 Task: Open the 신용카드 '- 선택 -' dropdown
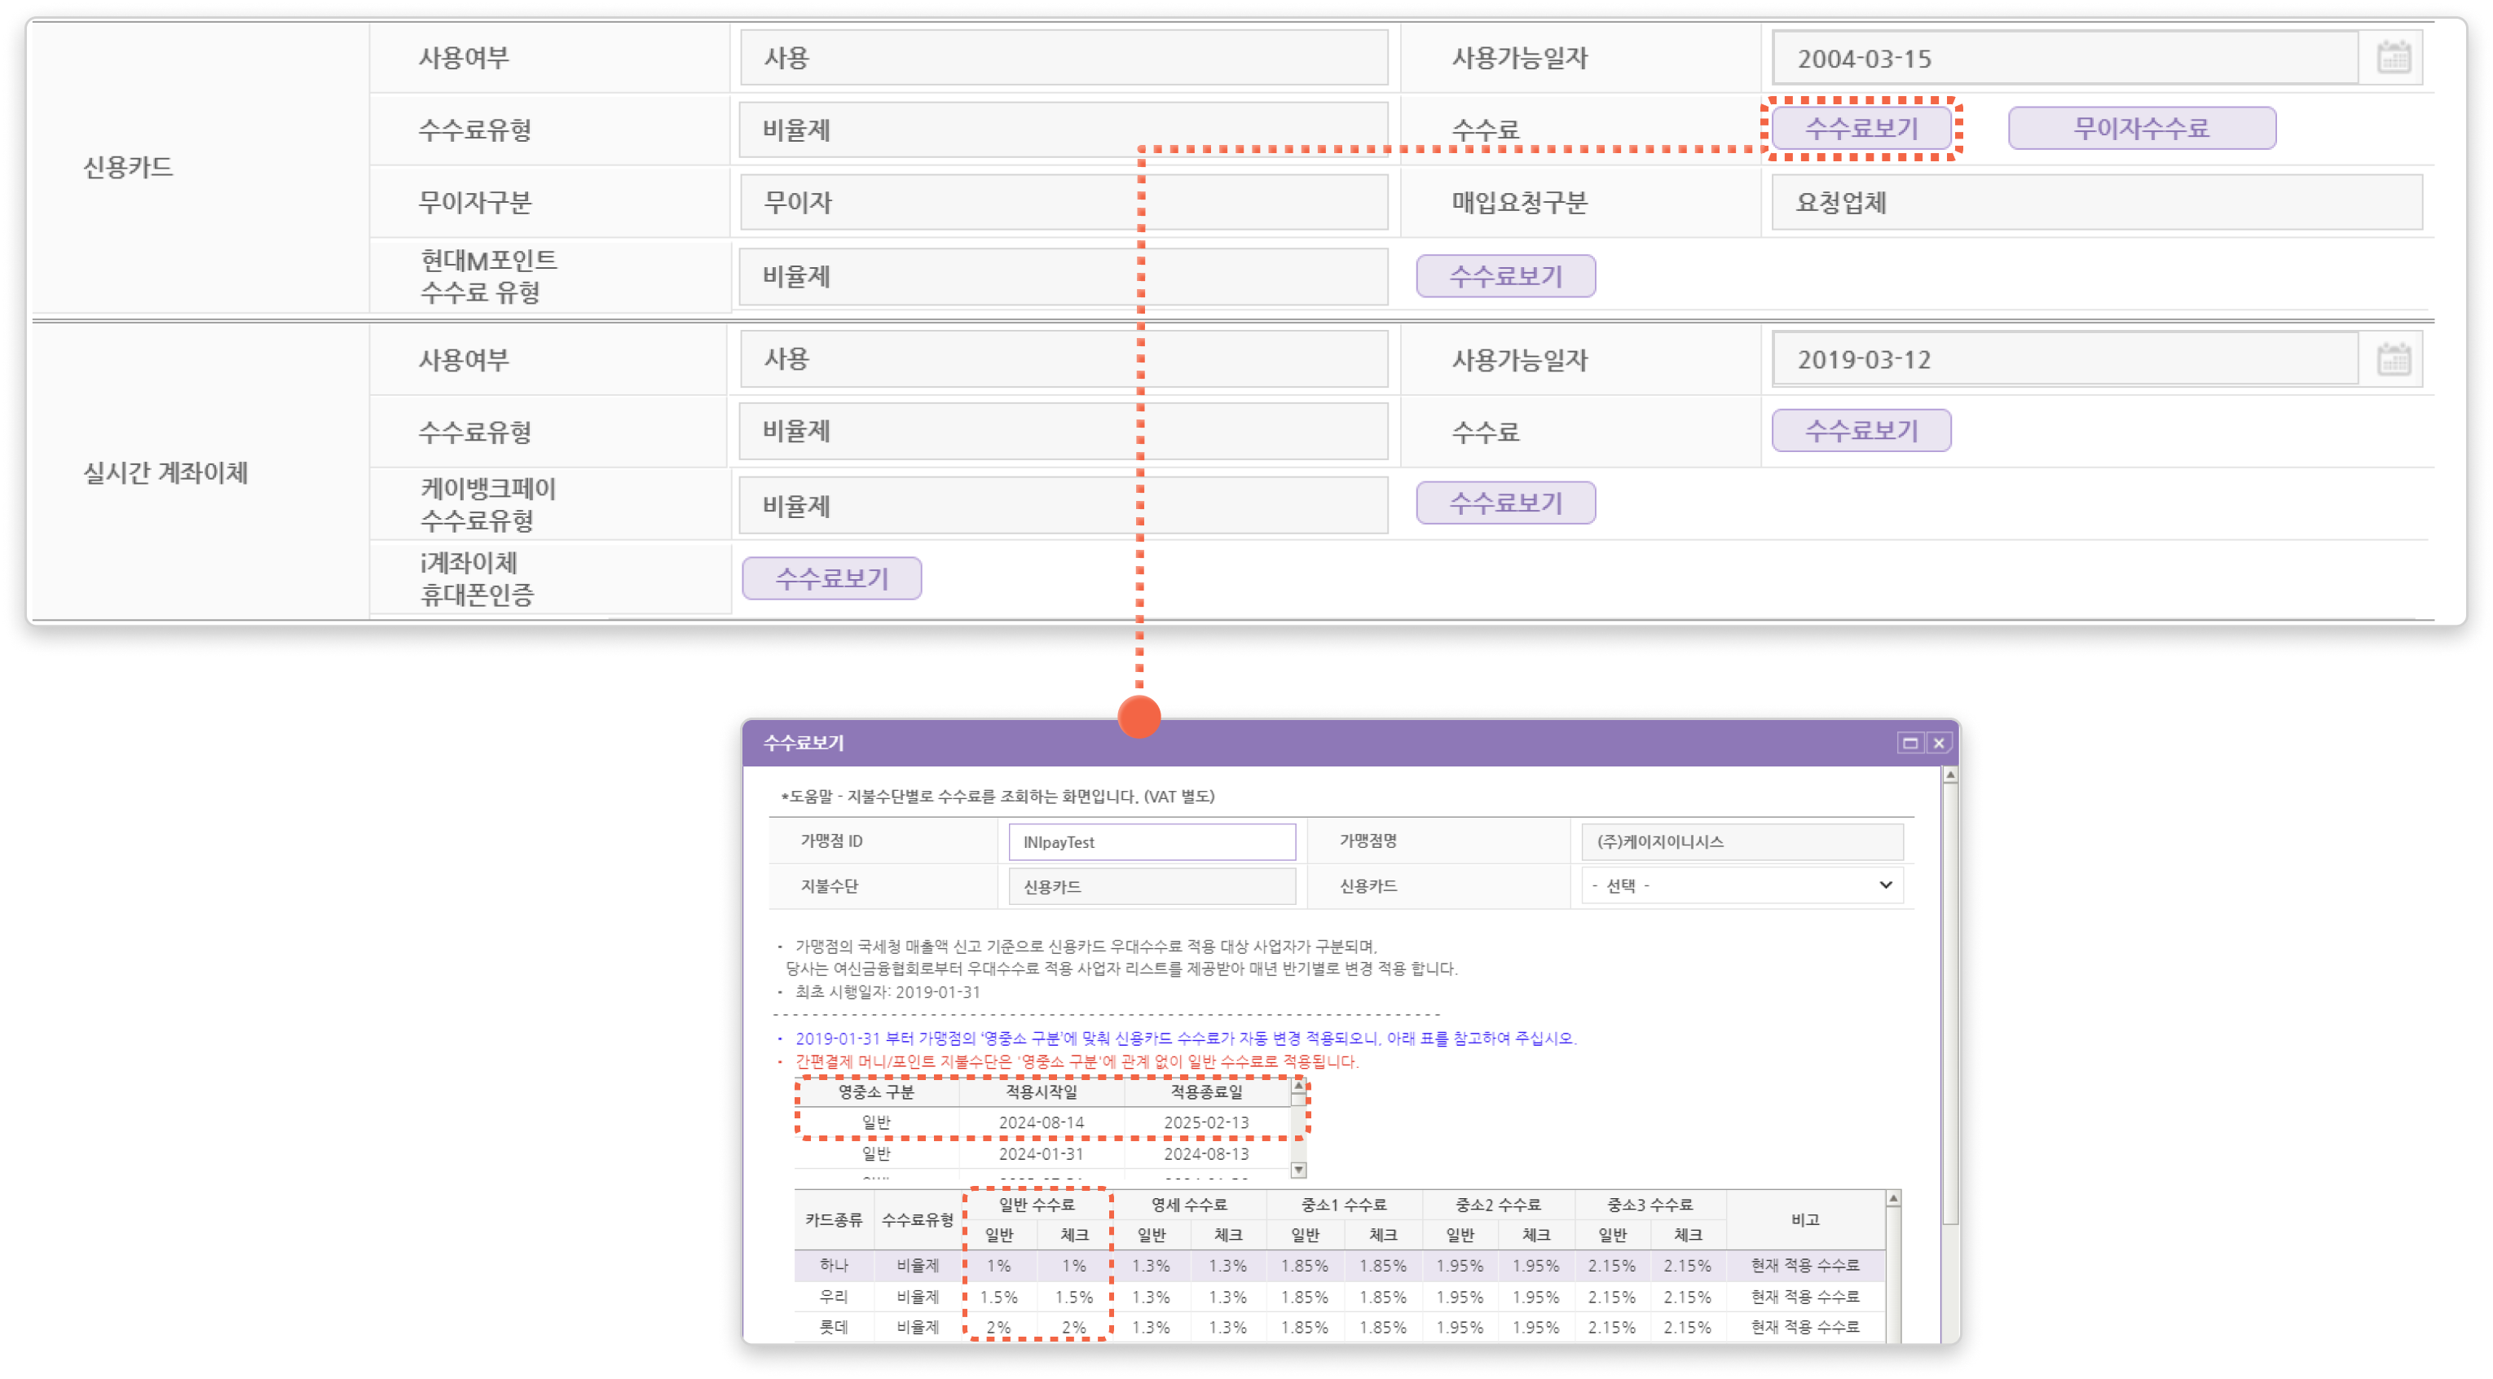click(1741, 885)
